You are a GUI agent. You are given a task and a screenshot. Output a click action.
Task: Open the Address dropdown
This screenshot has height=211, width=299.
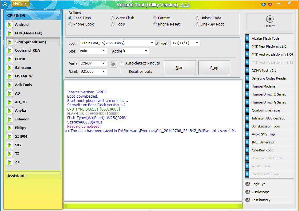point(146,51)
